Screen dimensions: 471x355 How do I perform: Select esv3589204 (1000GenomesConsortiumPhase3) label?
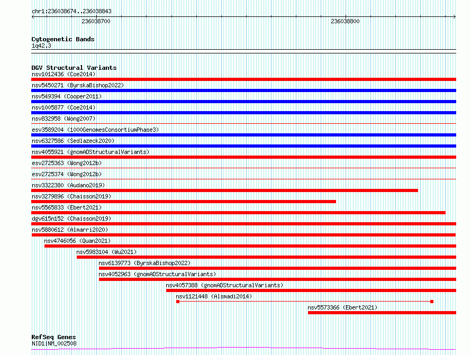[95, 130]
